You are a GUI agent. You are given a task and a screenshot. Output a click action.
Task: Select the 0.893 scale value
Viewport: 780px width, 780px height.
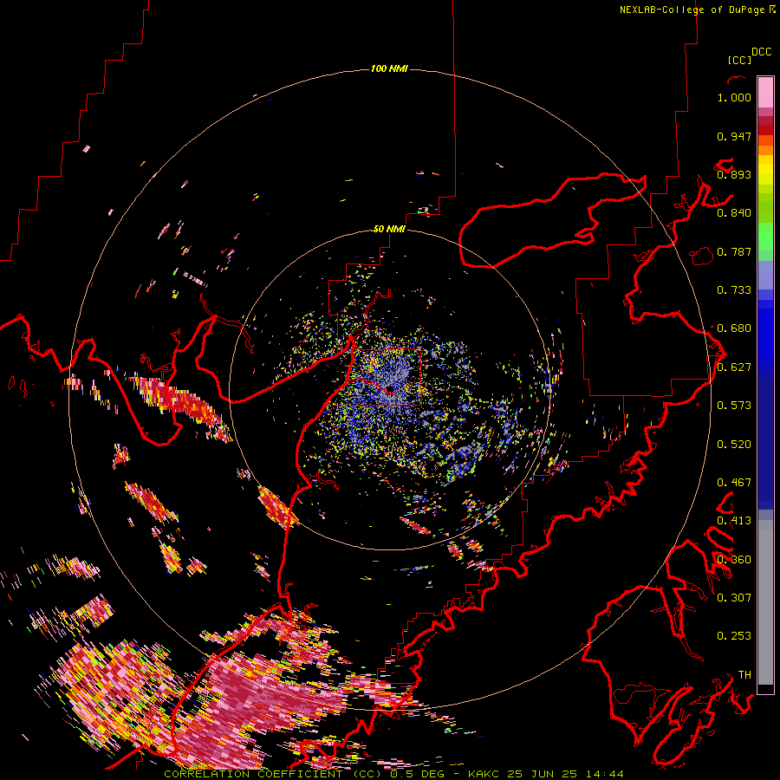(x=734, y=174)
